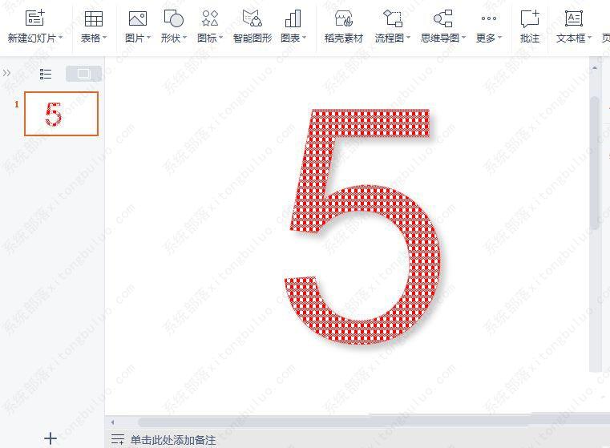Screen dimensions: 610x448
Task: Click the horizontal scrollbar track
Action: [x=374, y=422]
